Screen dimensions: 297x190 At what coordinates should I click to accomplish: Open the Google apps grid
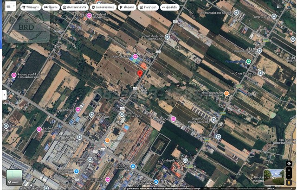(278, 7)
